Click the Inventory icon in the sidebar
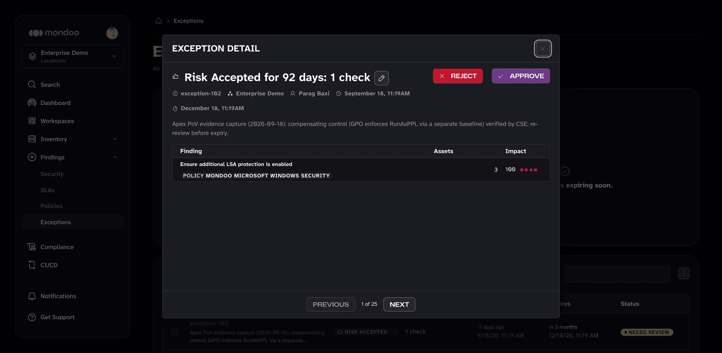The width and height of the screenshot is (722, 353). click(32, 139)
